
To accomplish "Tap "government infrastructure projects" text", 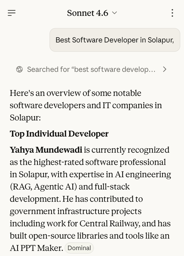I will (x=75, y=211).
